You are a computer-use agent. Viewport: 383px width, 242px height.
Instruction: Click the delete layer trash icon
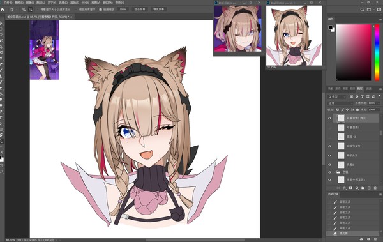pos(375,188)
